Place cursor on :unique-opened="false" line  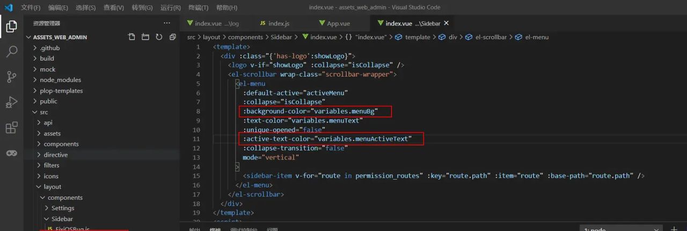(x=284, y=129)
